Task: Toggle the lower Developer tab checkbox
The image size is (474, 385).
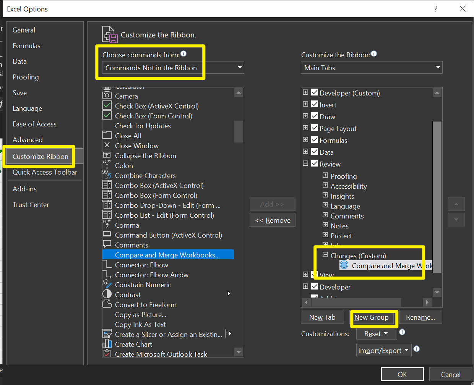Action: (315, 286)
